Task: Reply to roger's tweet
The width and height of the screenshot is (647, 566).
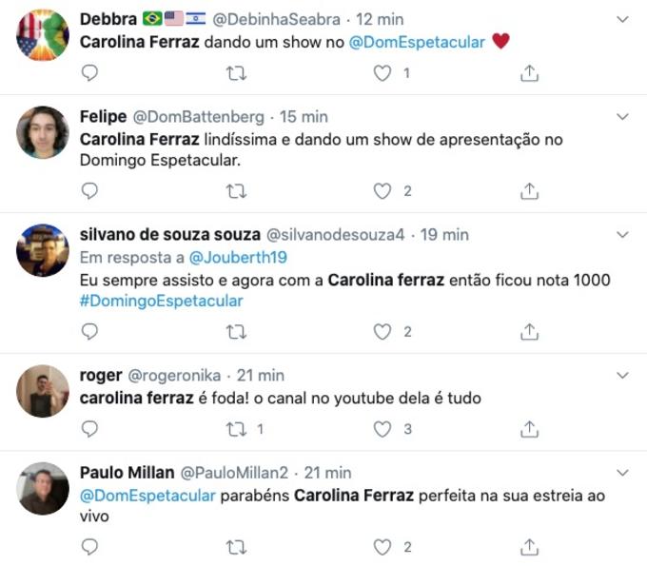Action: 89,429
